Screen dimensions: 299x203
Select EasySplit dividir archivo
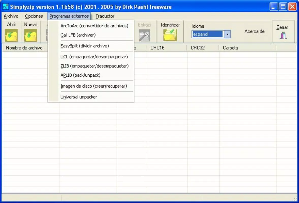(x=85, y=46)
